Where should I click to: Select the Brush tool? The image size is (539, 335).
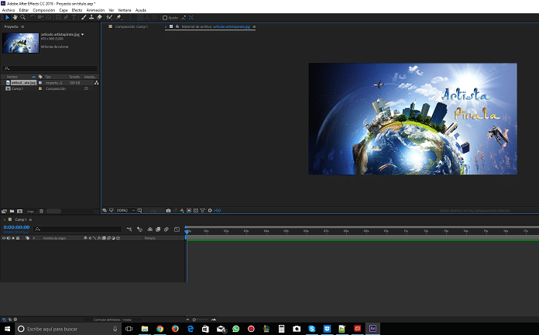pos(84,17)
